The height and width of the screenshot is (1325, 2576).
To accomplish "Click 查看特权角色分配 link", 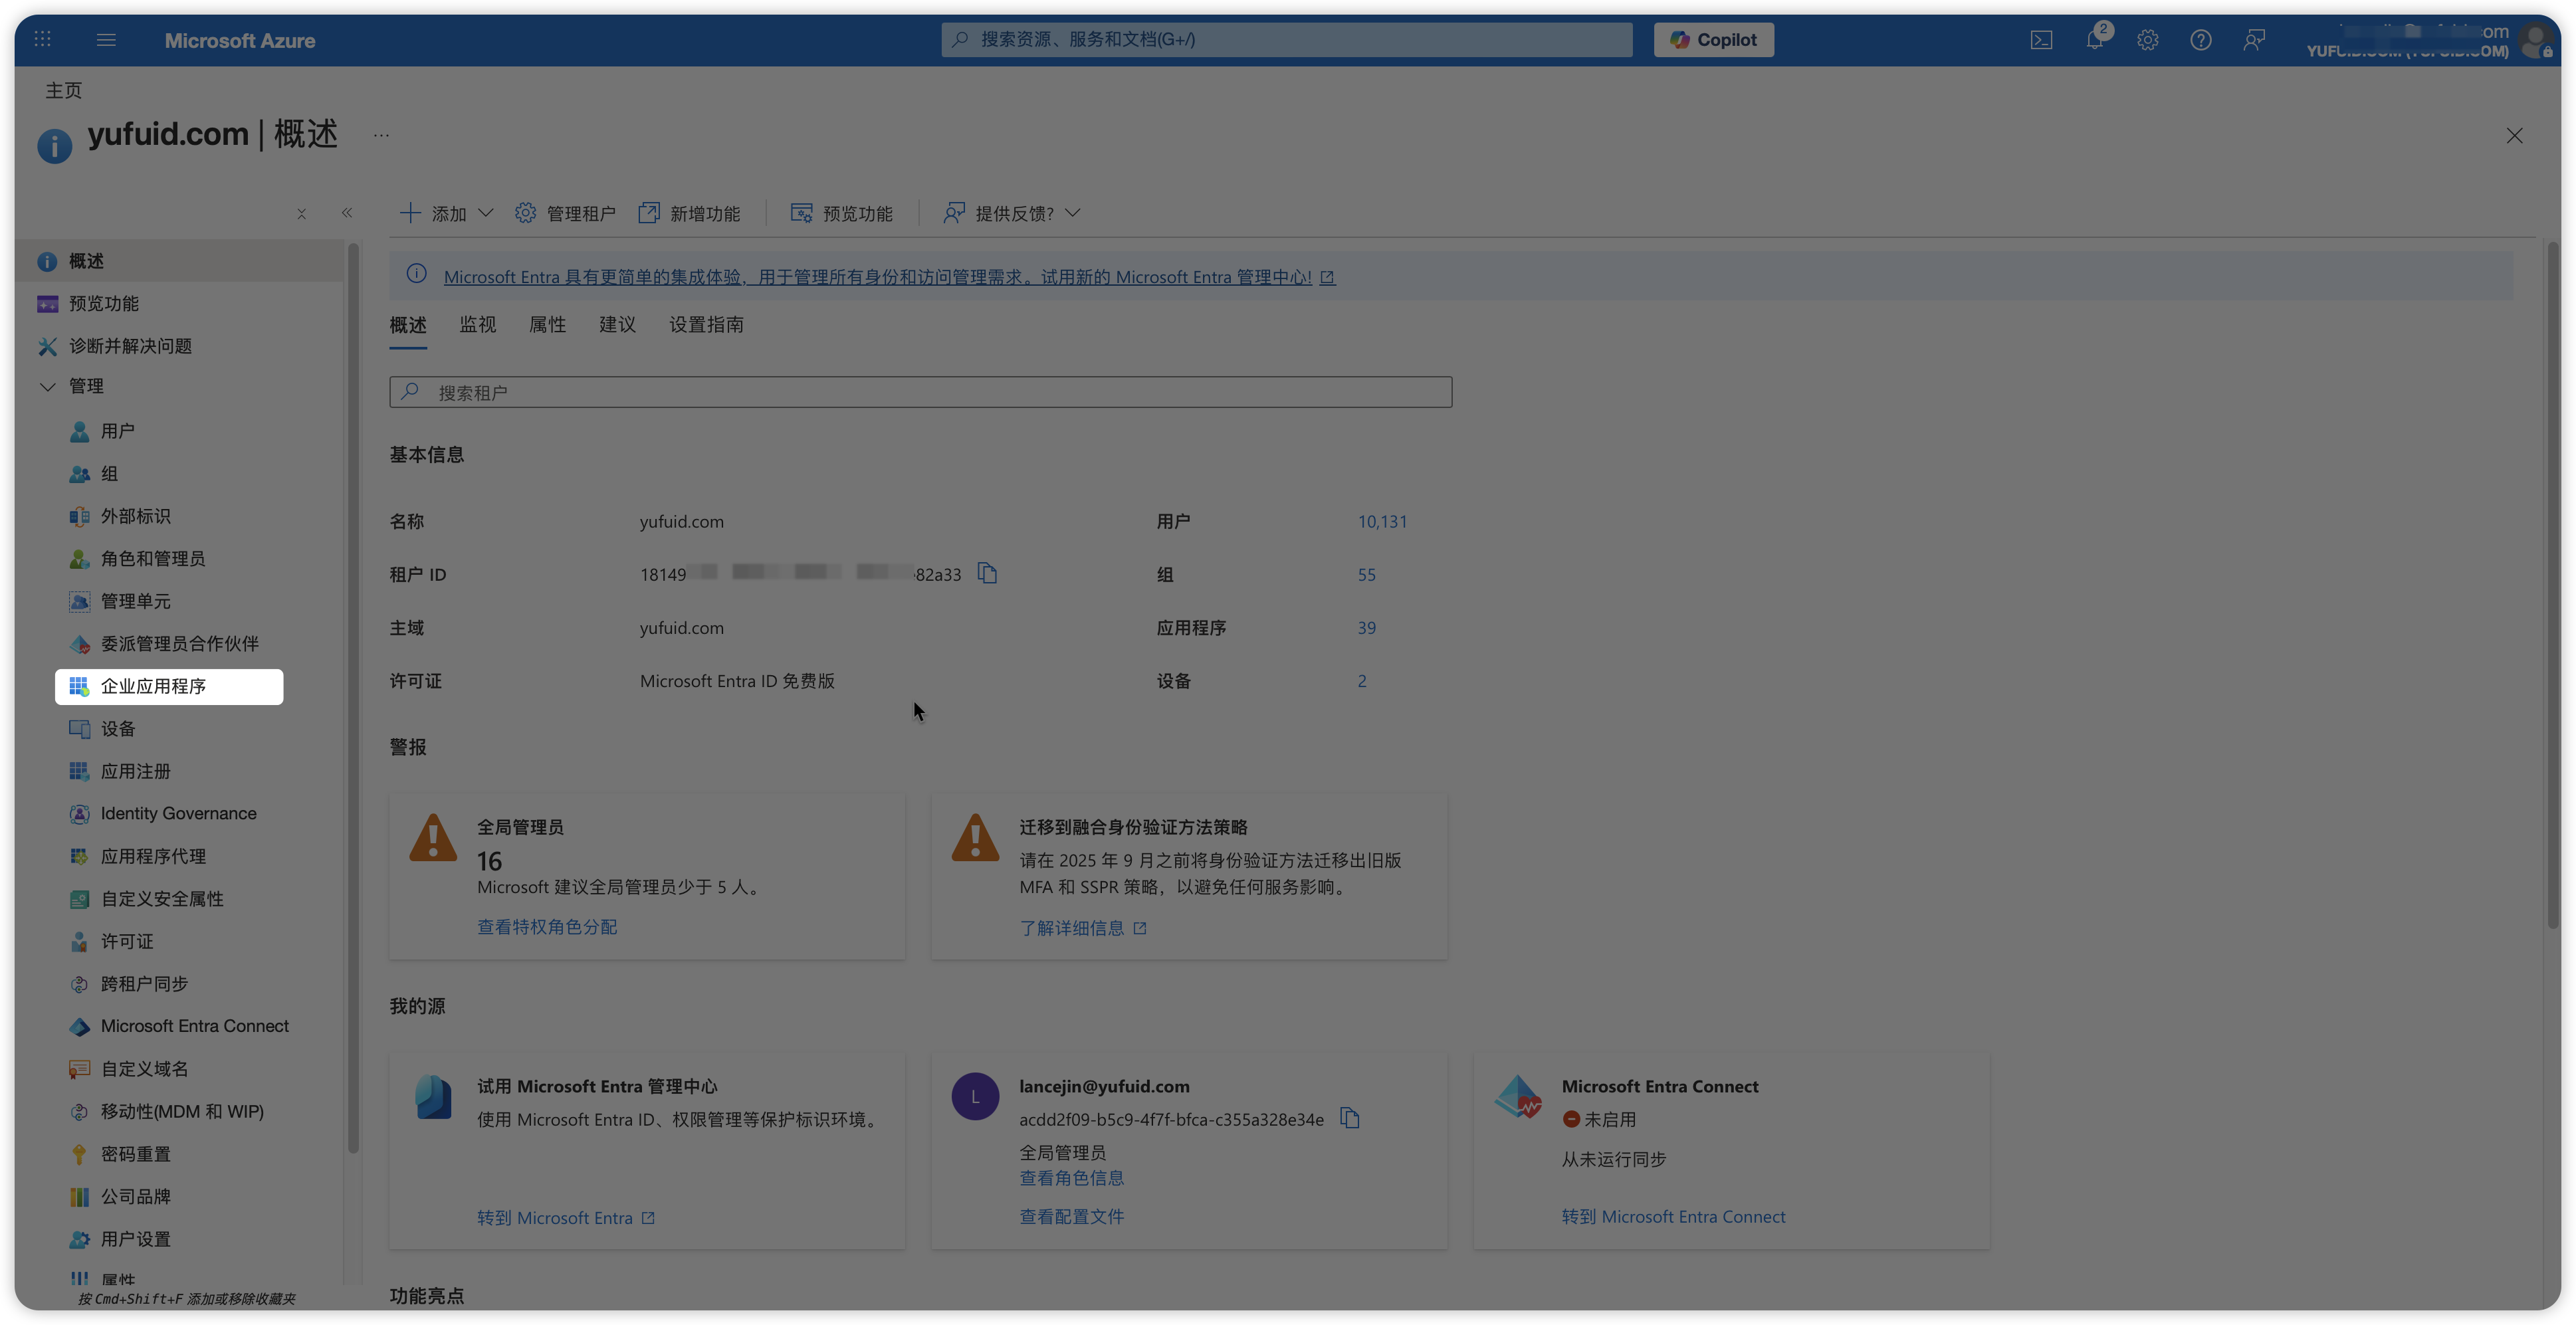I will tap(546, 927).
